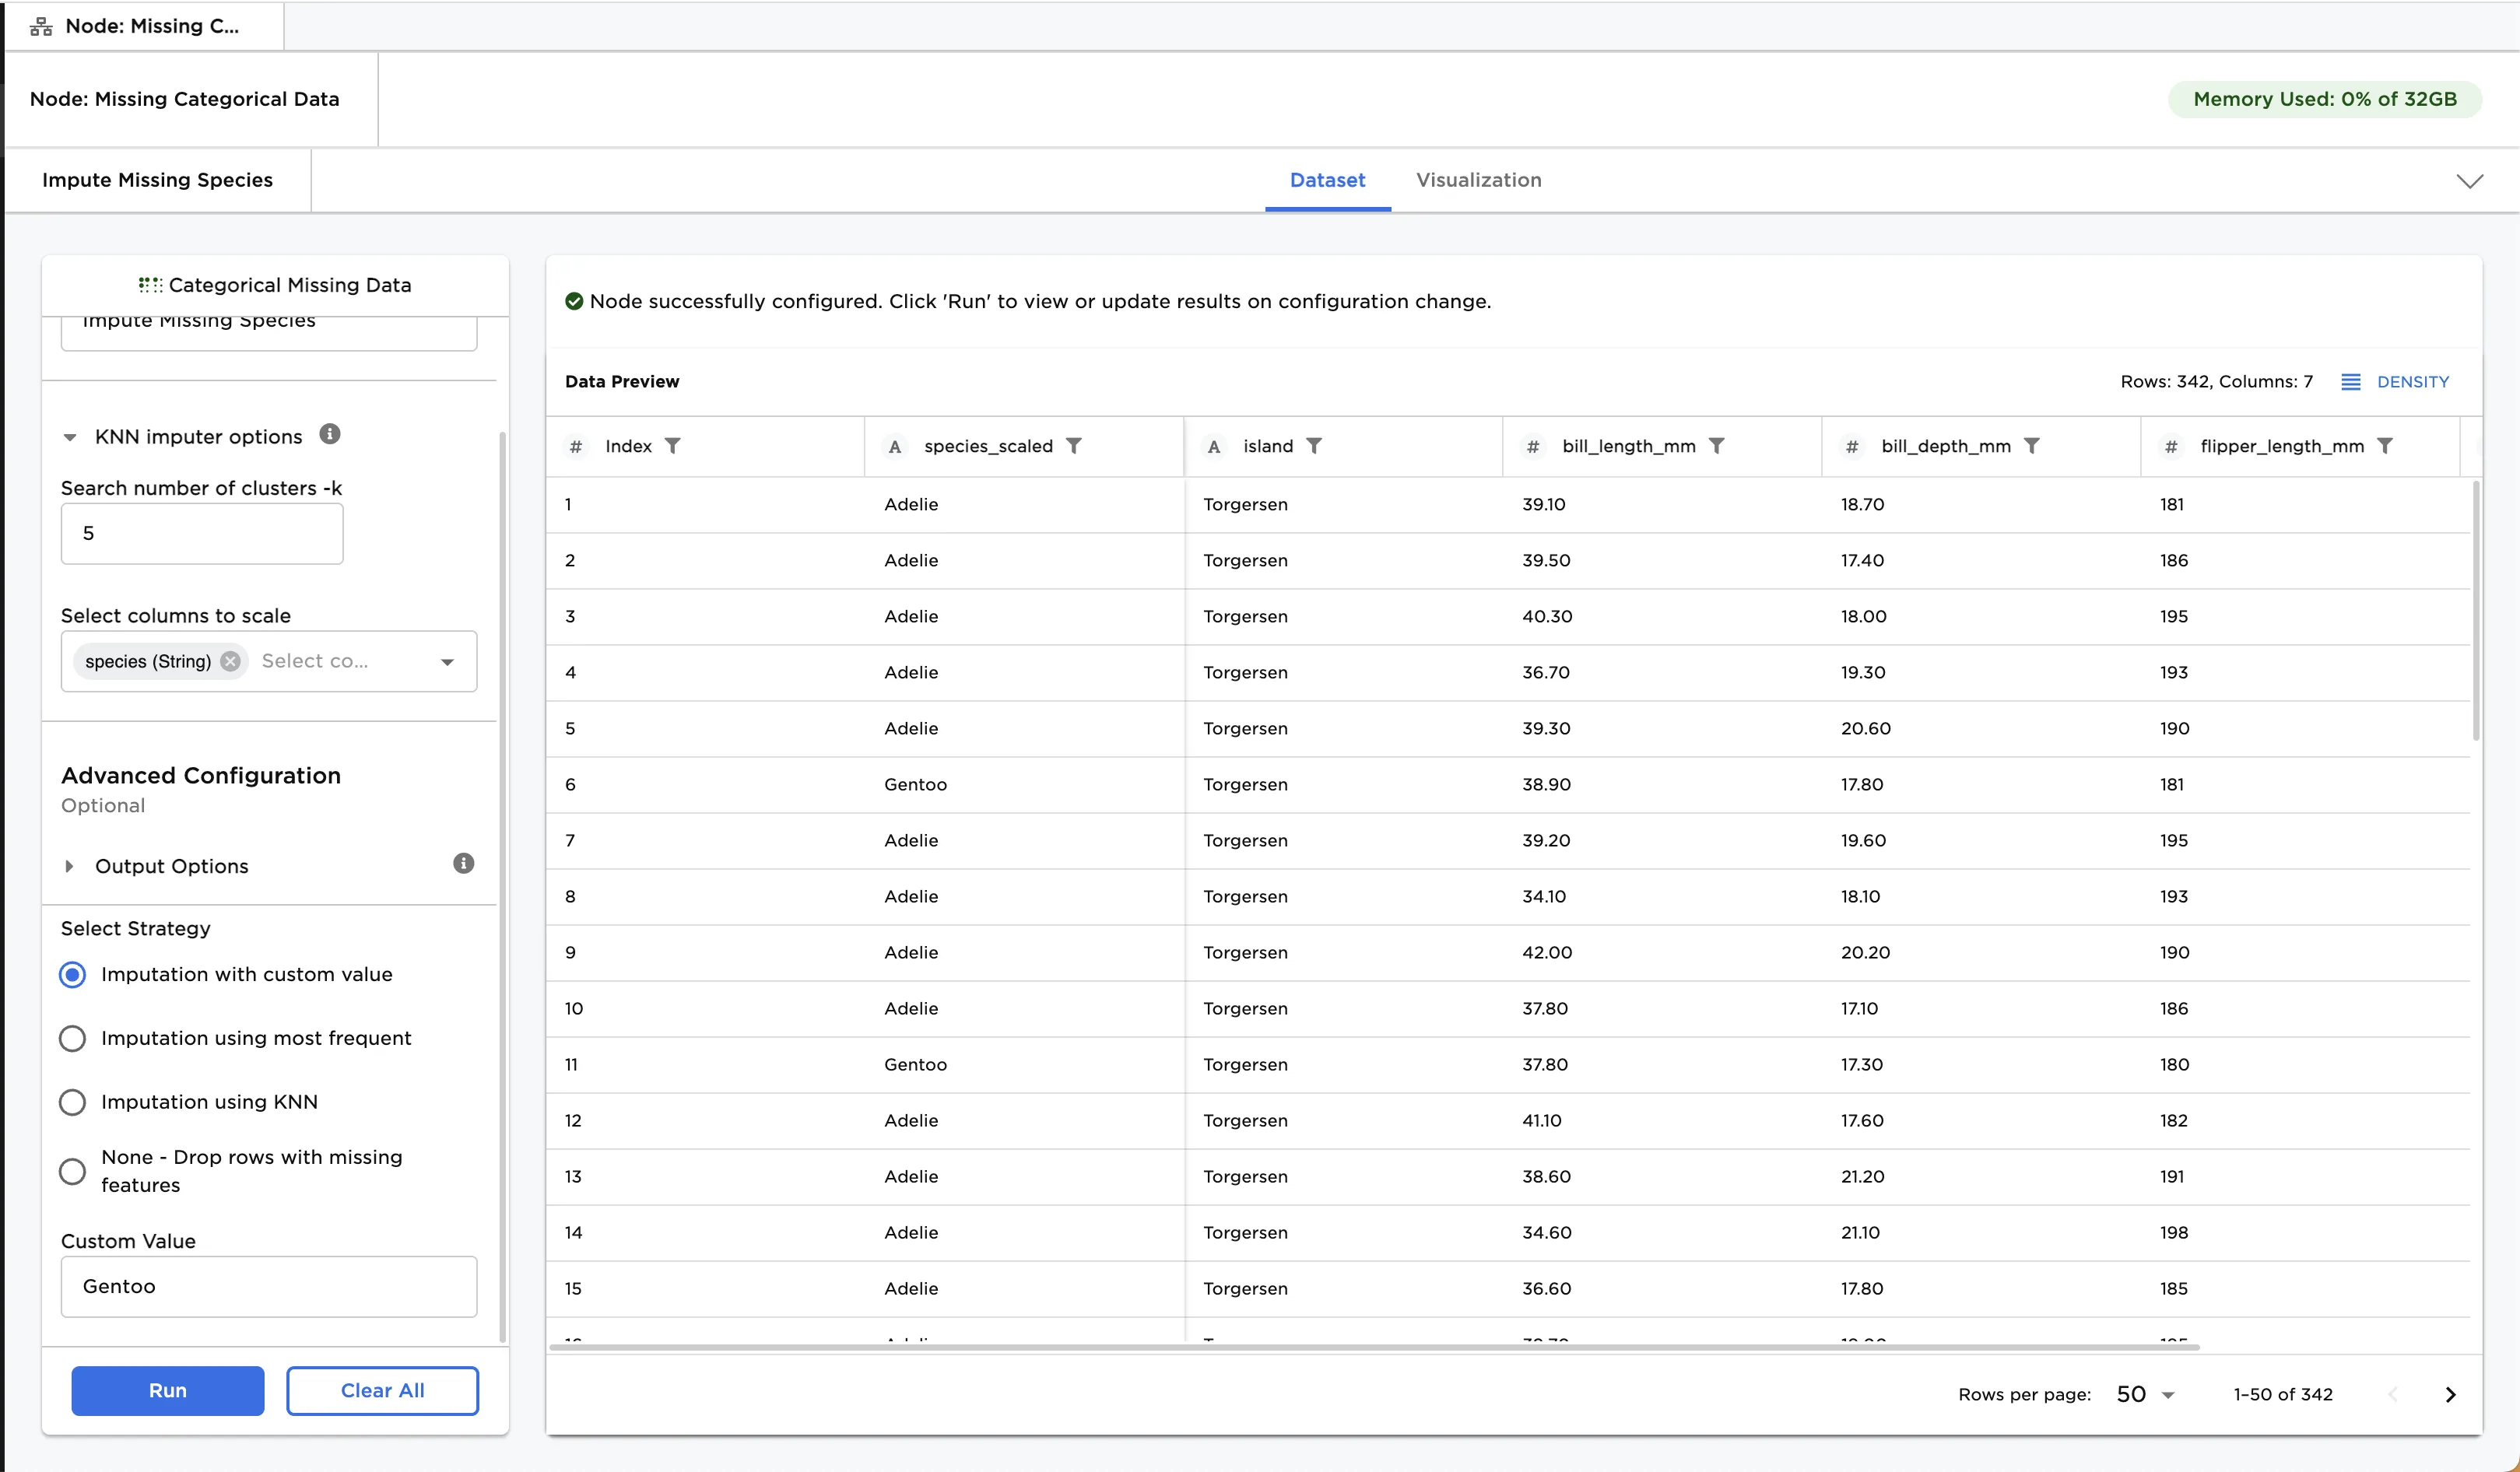Click the Run button
The image size is (2520, 1472).
pos(168,1390)
